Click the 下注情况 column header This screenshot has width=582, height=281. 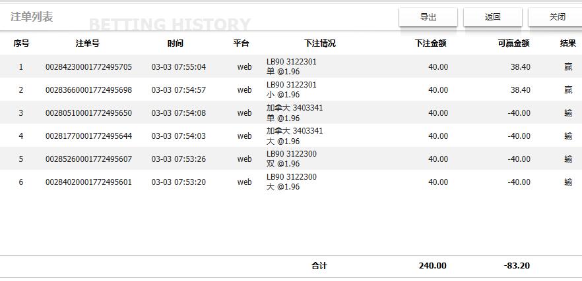[319, 43]
